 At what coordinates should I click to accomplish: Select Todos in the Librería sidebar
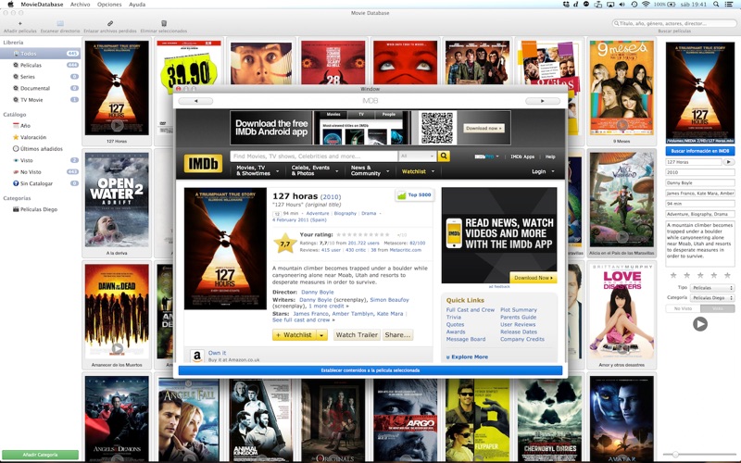click(x=40, y=54)
